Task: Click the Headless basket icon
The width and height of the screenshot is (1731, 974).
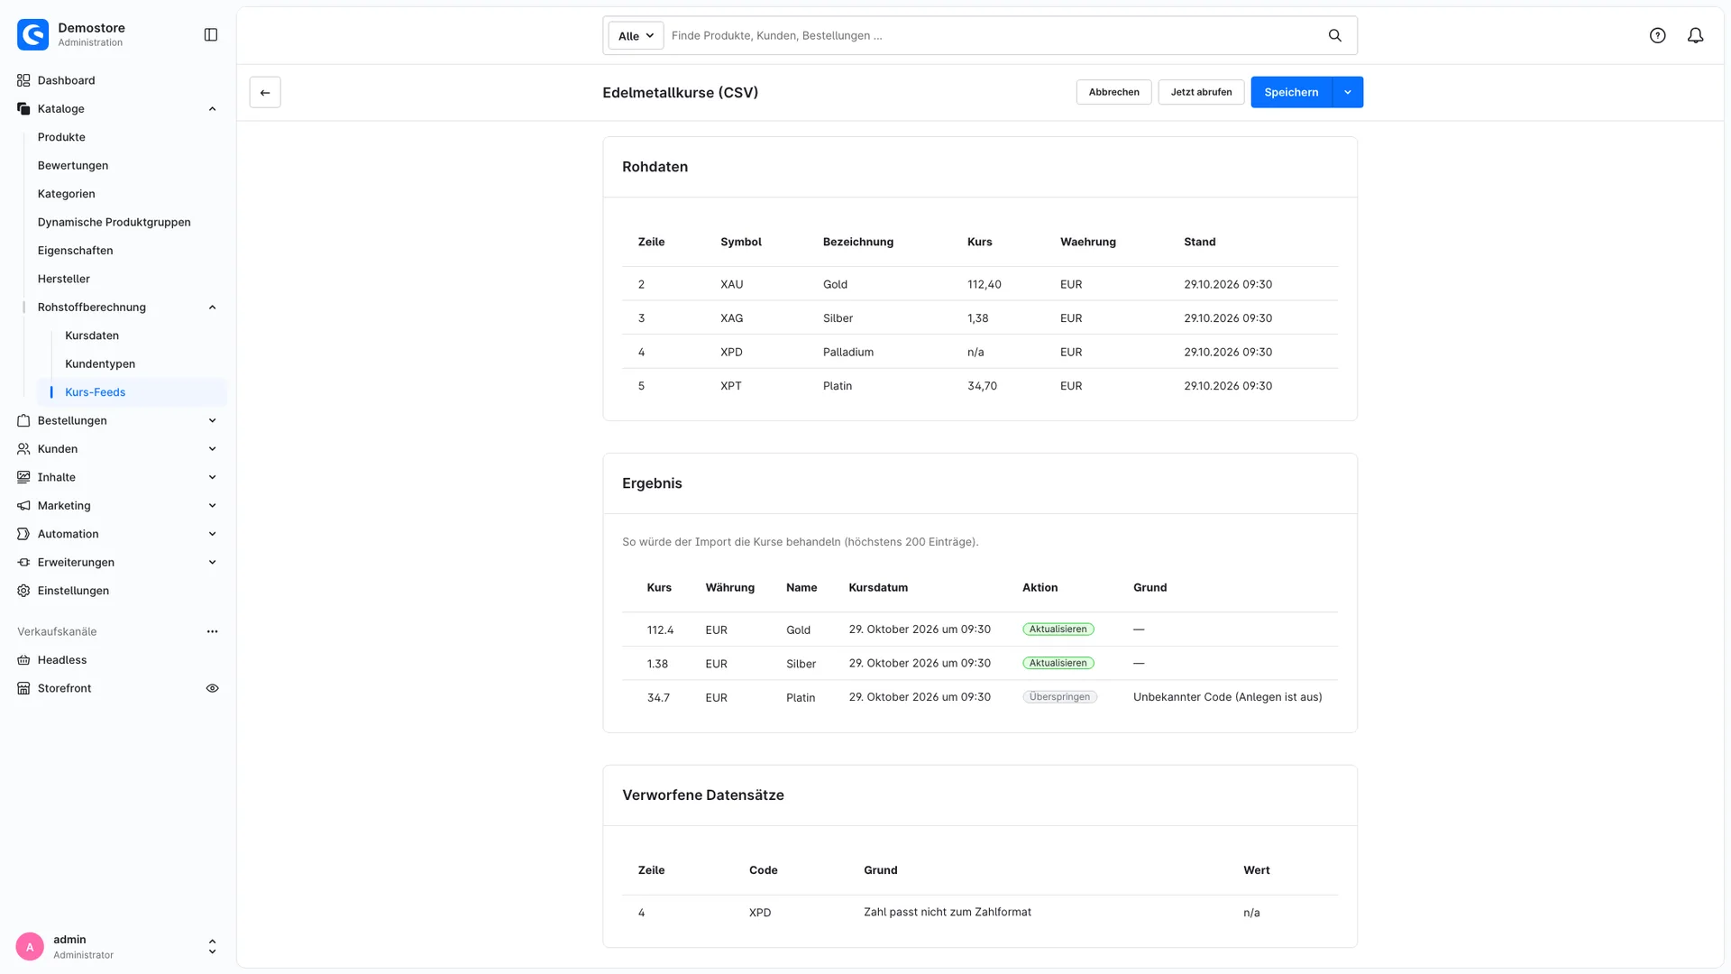Action: pyautogui.click(x=23, y=660)
